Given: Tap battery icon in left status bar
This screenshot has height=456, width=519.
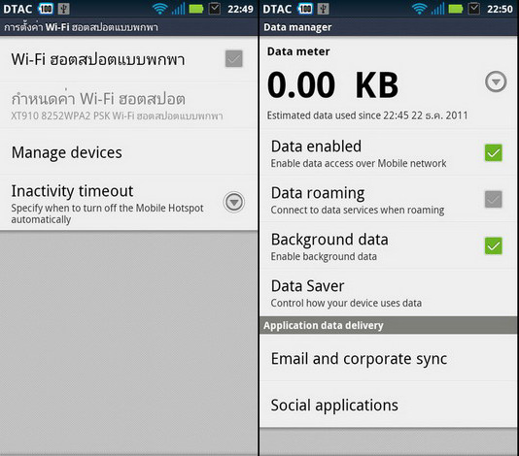Looking at the screenshot, I should click(196, 9).
